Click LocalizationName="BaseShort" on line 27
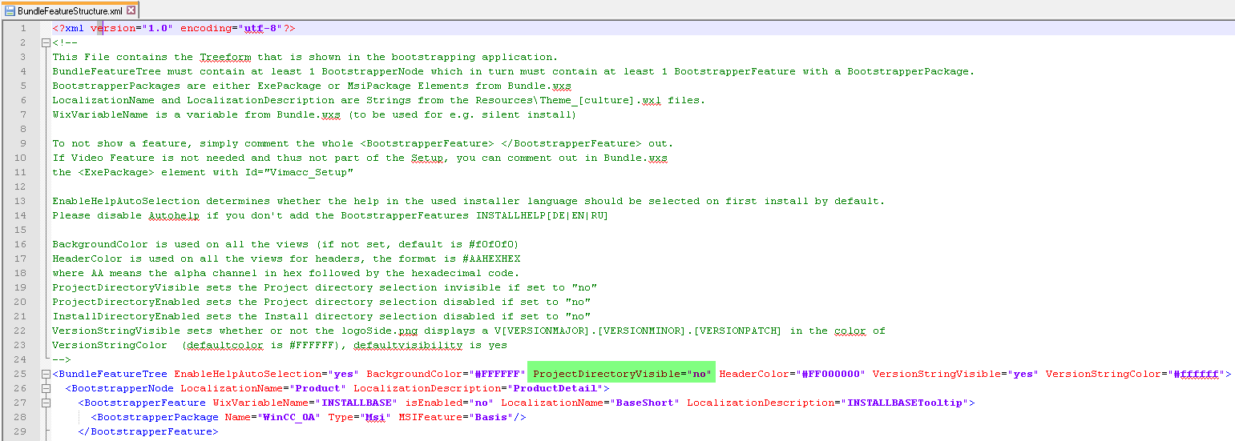Viewport: 1235px width, 441px height. 591,403
